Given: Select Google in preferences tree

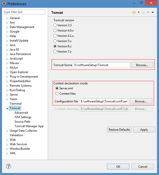Looking at the screenshot, I should pos(15,32).
